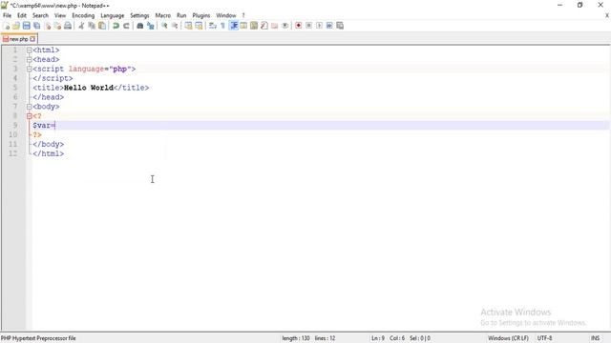
Task: Click Windows (CR LF) in status bar
Action: (508, 338)
